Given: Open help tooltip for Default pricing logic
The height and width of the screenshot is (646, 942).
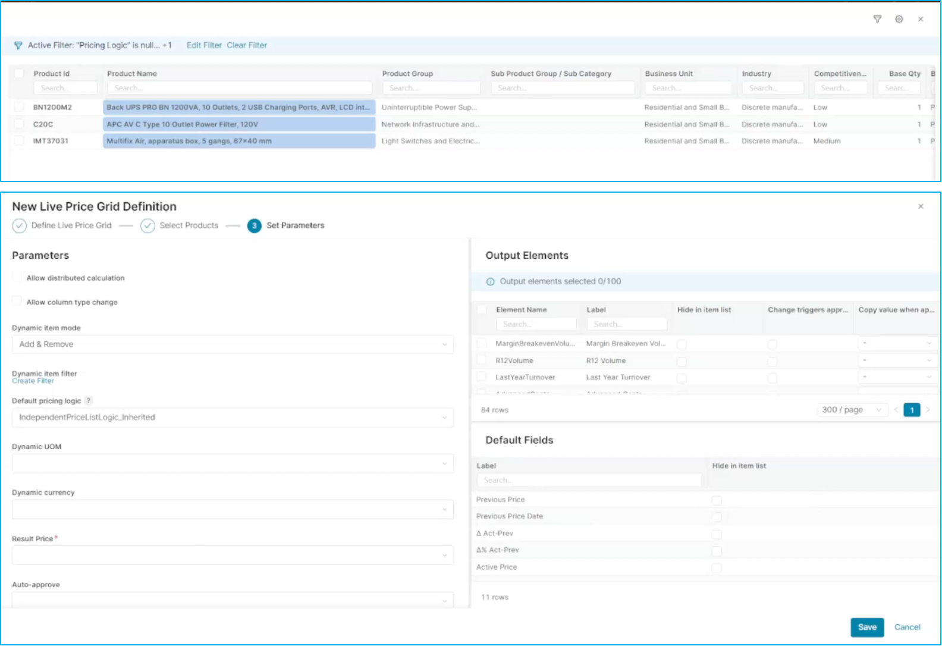Looking at the screenshot, I should 89,401.
